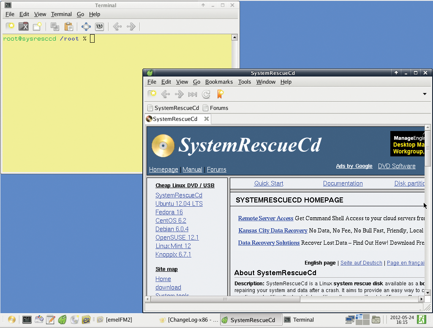Open the Forums bookmark in bookmarks bar
This screenshot has width=433, height=328.
pyautogui.click(x=215, y=108)
